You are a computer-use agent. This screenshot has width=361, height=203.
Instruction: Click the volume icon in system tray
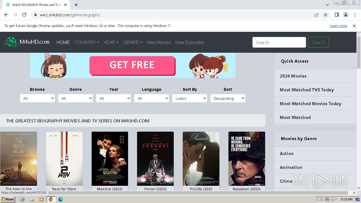click(321, 199)
